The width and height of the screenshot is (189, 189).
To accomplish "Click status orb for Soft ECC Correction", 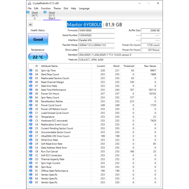I will [x=31, y=155].
